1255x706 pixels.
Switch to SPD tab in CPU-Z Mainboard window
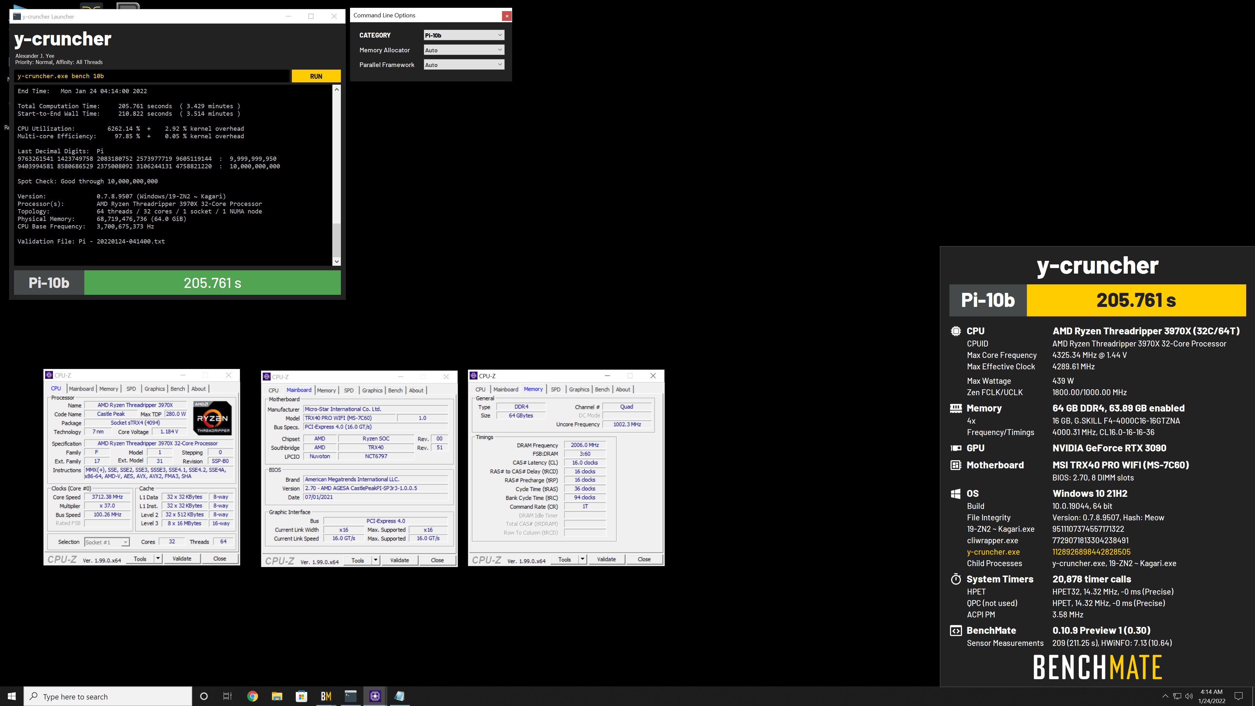[349, 390]
